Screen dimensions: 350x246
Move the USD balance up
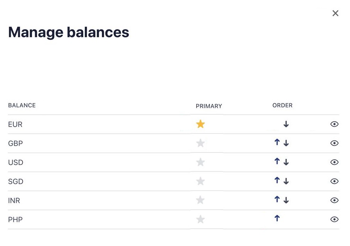coord(277,161)
